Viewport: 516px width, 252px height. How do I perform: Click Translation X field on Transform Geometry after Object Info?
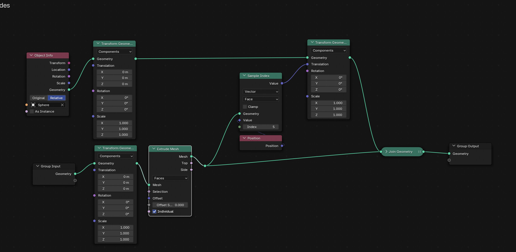click(114, 72)
